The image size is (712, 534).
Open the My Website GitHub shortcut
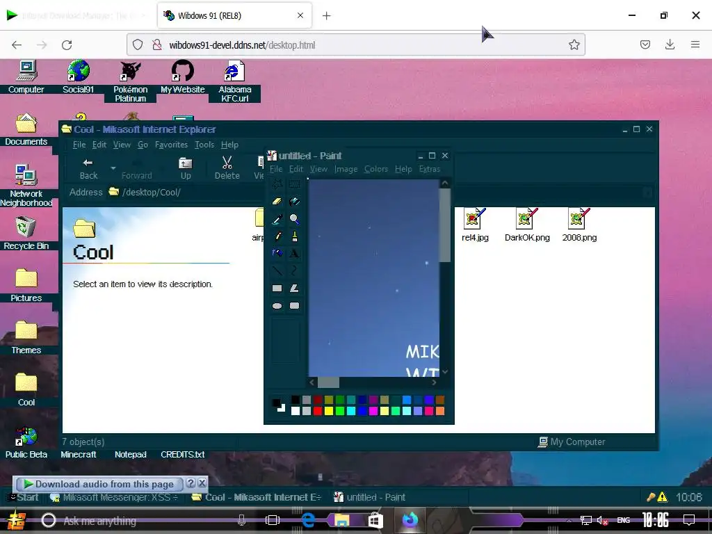point(183,76)
